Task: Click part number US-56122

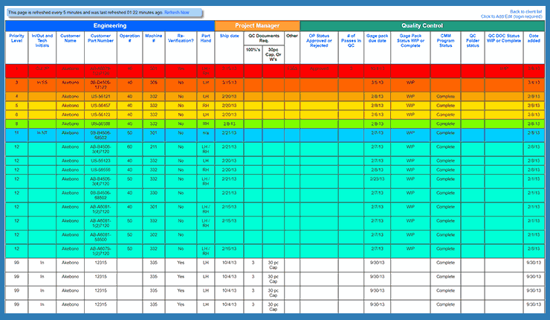Action: tap(100, 115)
